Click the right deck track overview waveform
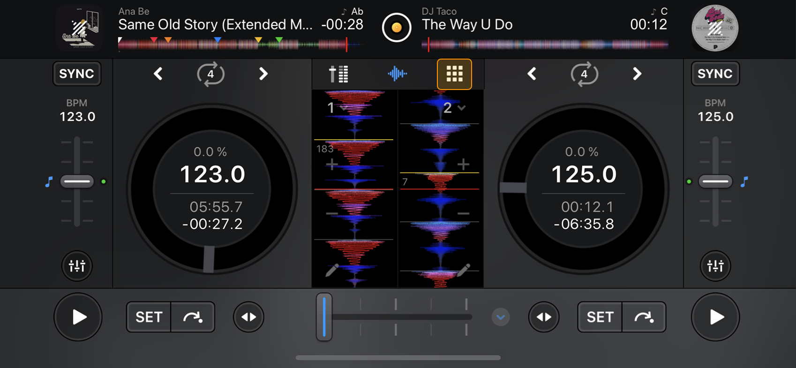Screen dimensions: 796x368 (545, 45)
